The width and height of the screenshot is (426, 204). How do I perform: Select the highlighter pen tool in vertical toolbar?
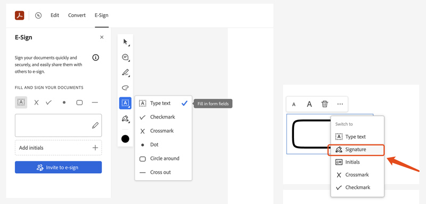pos(126,73)
